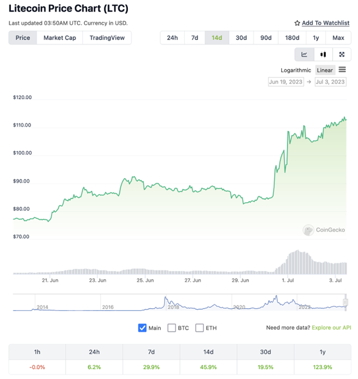Open the TradingView tab
The image size is (358, 379).
click(x=107, y=38)
